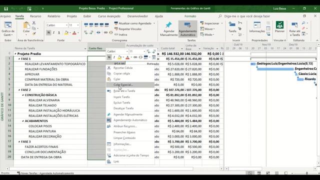The height and width of the screenshot is (180, 320).
Task: Choose Colar Especial... from context menu
Action: [130, 85]
